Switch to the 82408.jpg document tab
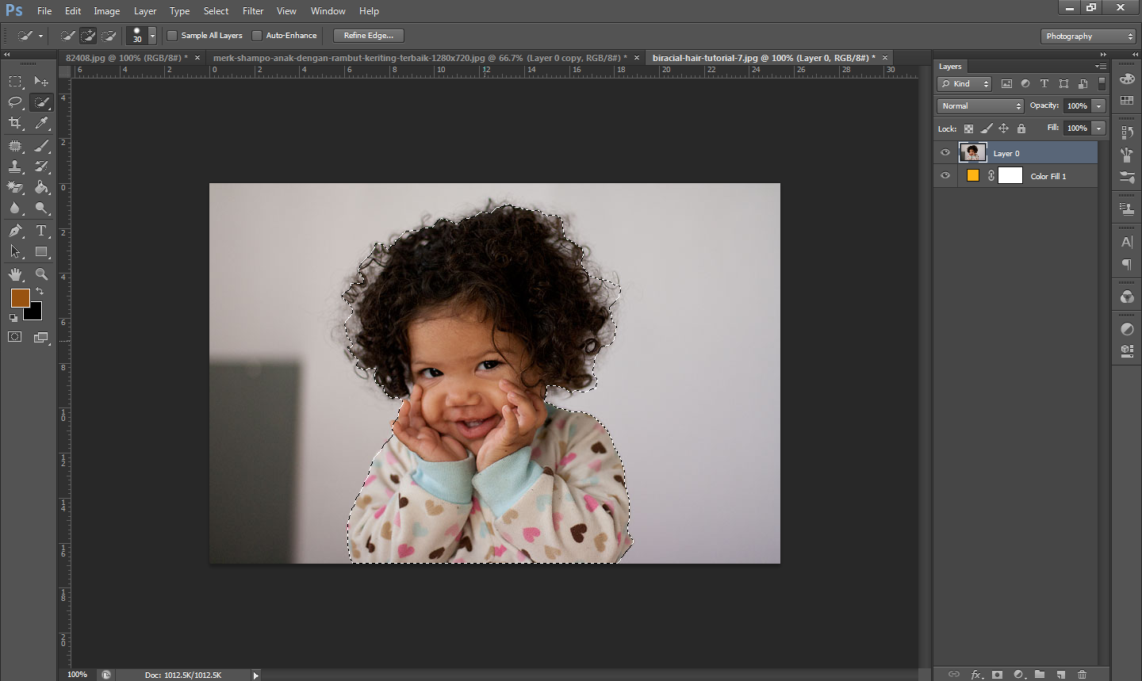Viewport: 1142px width, 681px height. point(127,58)
